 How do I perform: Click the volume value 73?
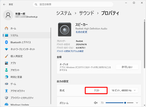coord(102,103)
